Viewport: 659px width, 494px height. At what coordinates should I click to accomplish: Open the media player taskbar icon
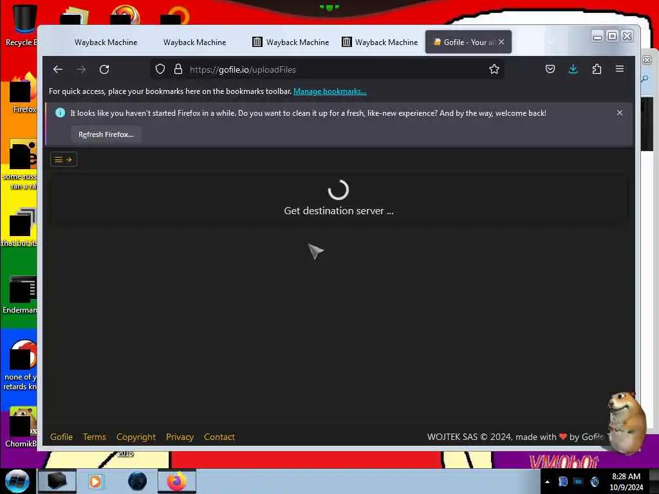pyautogui.click(x=95, y=481)
